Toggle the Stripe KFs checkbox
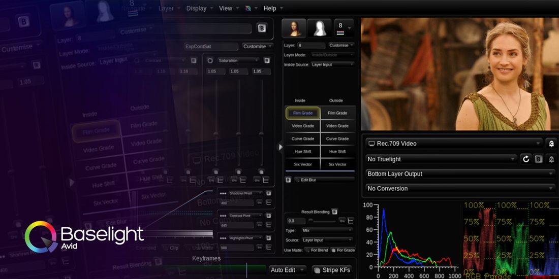The height and width of the screenshot is (279, 559). (317, 270)
